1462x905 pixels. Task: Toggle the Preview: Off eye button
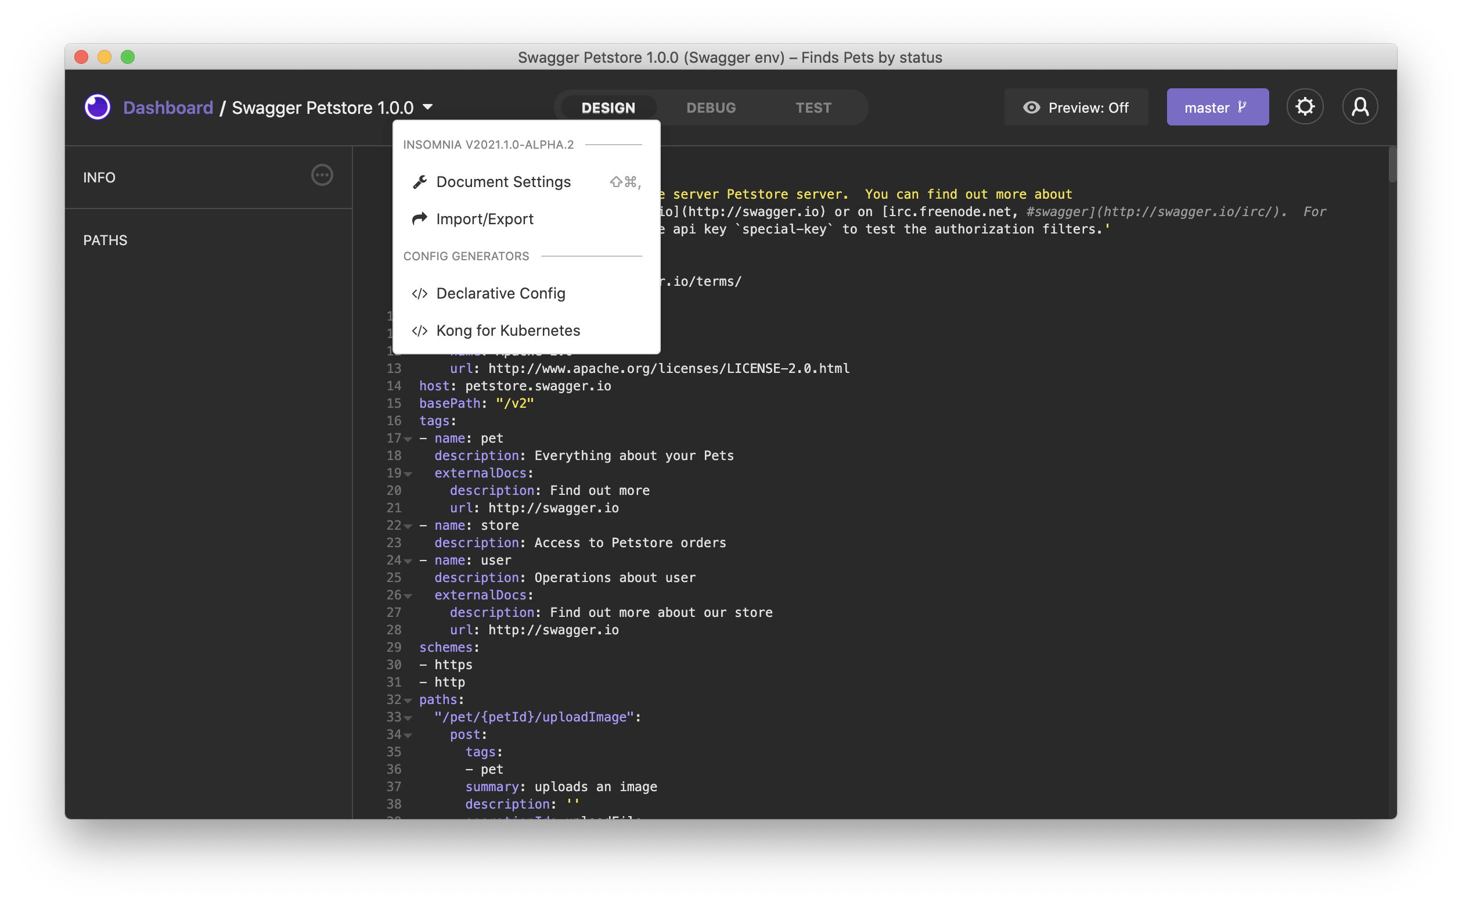coord(1076,107)
